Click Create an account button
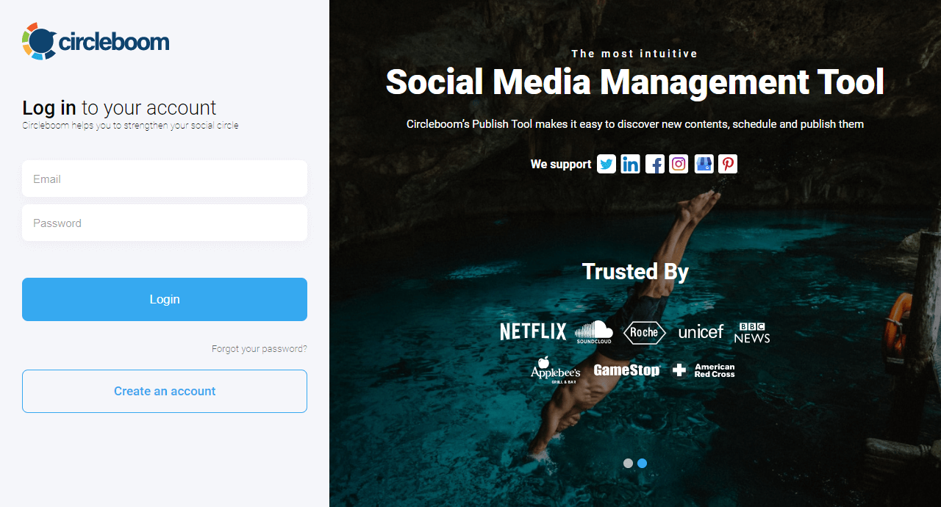Screen dimensions: 941x507 click(x=165, y=391)
